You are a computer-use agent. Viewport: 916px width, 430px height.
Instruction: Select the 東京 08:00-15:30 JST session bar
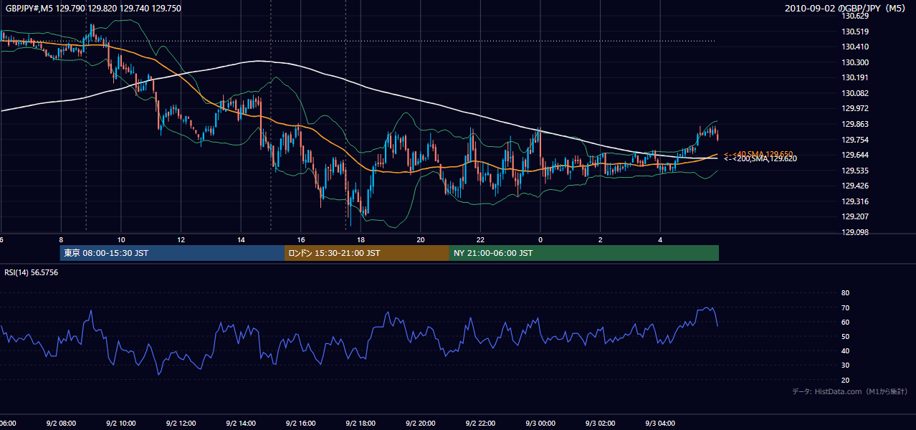(x=172, y=253)
